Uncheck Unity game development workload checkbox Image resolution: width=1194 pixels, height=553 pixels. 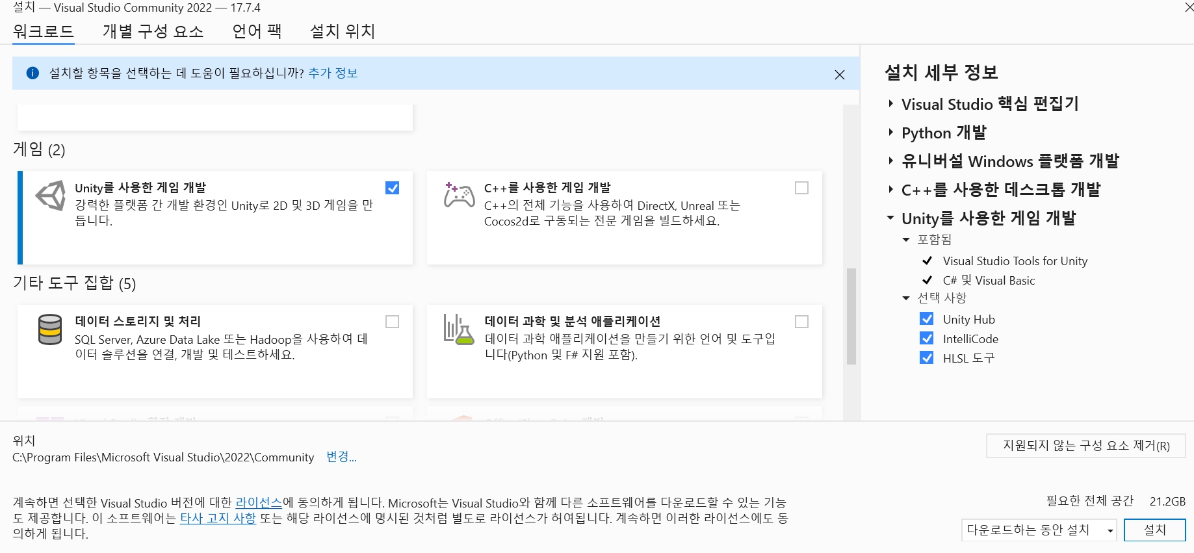point(393,188)
